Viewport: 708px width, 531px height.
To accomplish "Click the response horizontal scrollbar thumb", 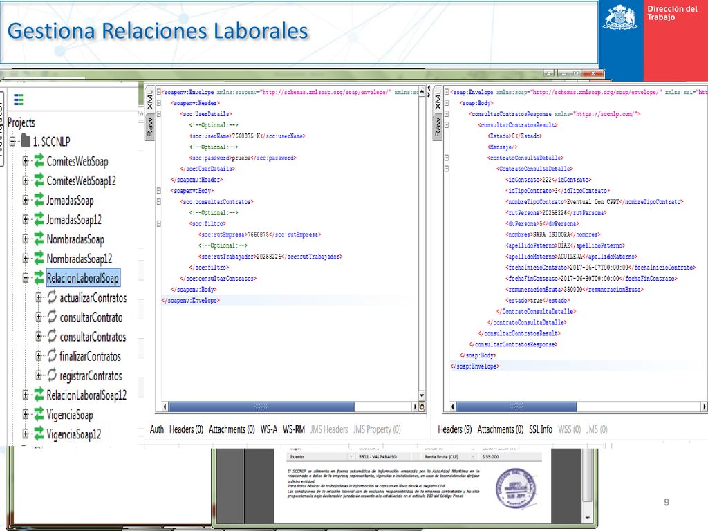I will pos(516,407).
